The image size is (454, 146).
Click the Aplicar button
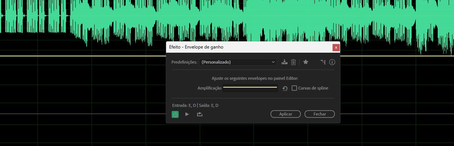pyautogui.click(x=286, y=114)
